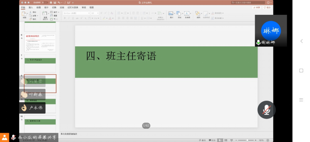The image size is (310, 142).
Task: Undo the last action
Action: (x=59, y=3)
